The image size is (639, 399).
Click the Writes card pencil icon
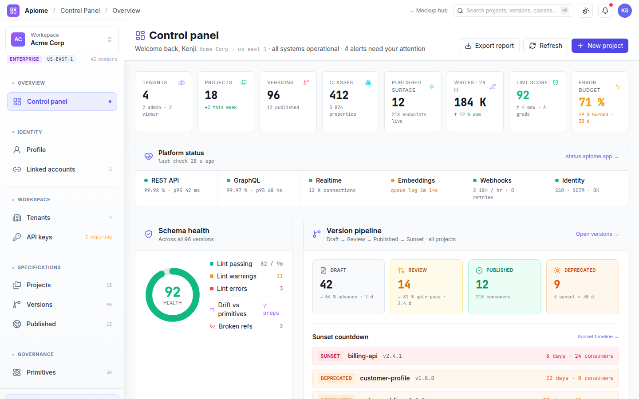coord(493,86)
